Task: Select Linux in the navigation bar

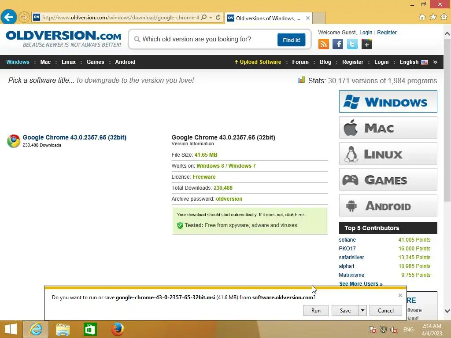Action: coord(69,62)
